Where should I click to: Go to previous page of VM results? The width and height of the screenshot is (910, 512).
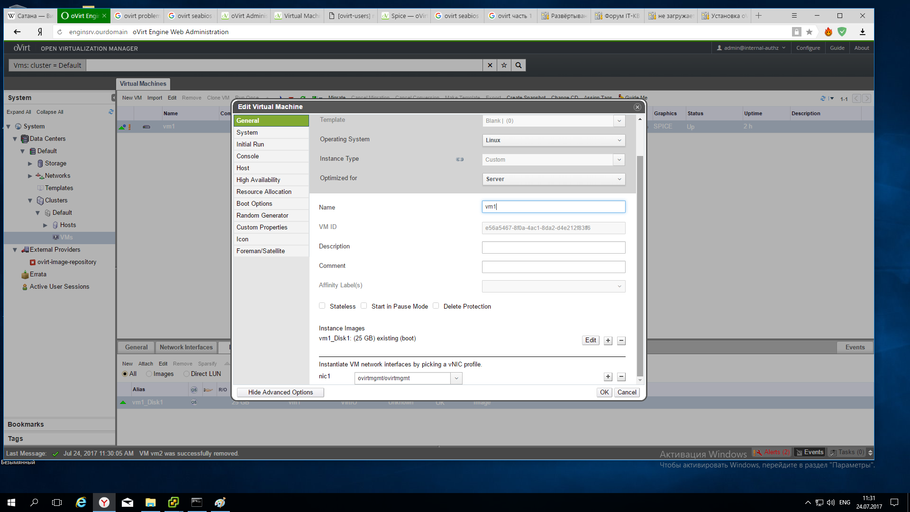[x=856, y=99]
